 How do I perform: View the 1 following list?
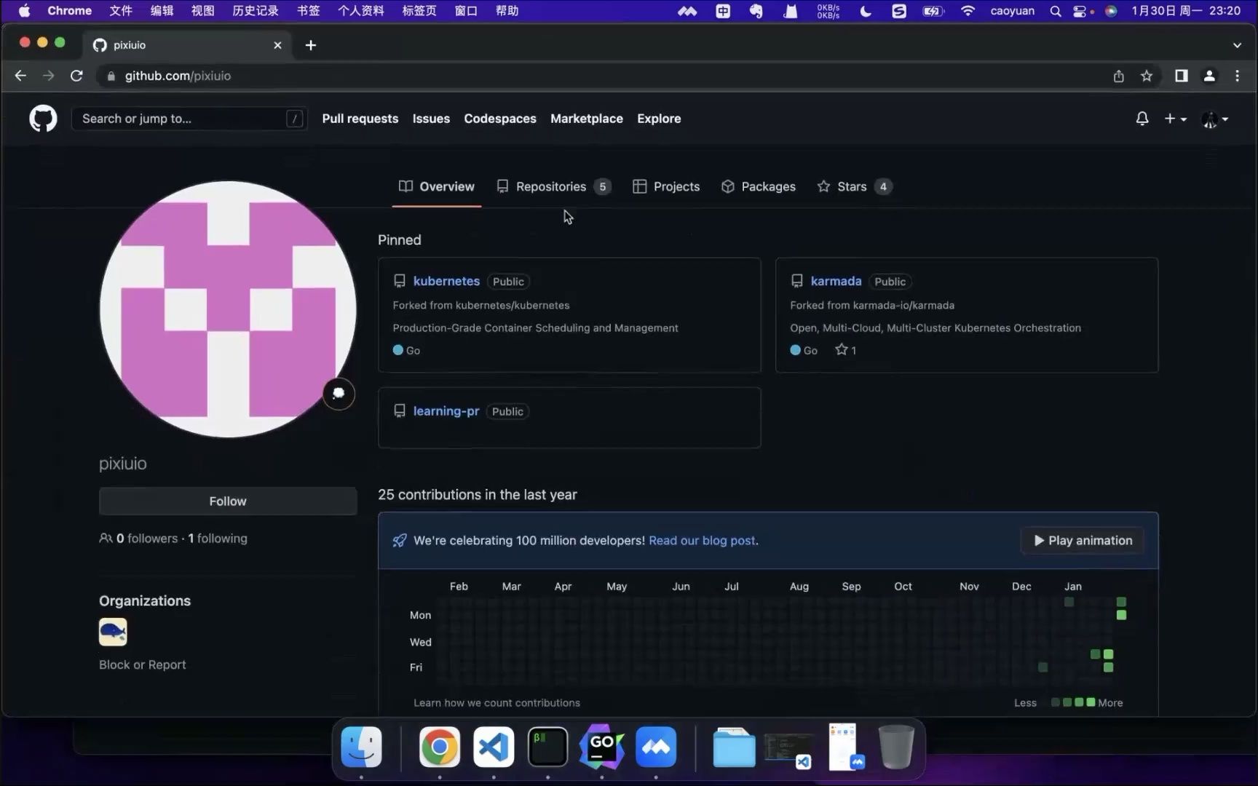coord(218,539)
